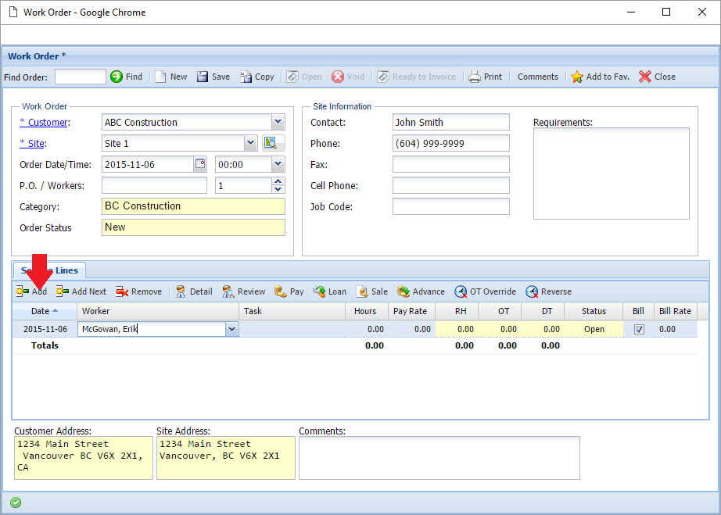The width and height of the screenshot is (721, 515).
Task: Expand the Site dropdown
Action: (250, 143)
